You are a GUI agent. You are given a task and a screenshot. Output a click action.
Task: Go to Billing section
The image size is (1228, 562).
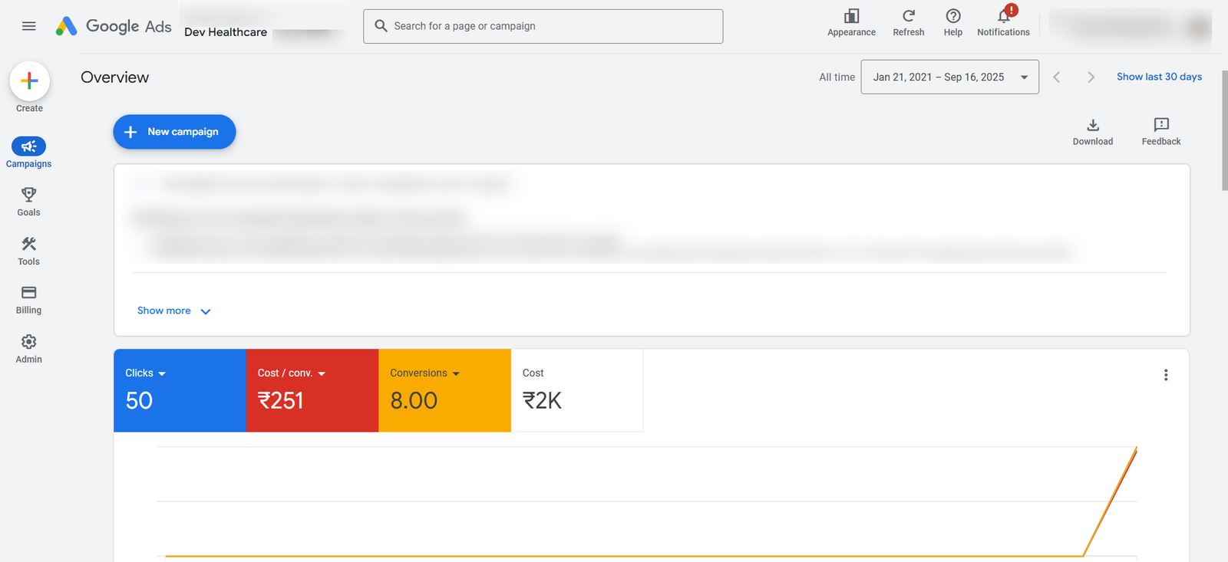pos(28,293)
